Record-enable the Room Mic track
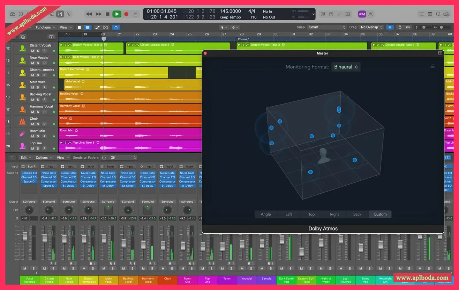This screenshot has height=290, width=459. [44, 136]
